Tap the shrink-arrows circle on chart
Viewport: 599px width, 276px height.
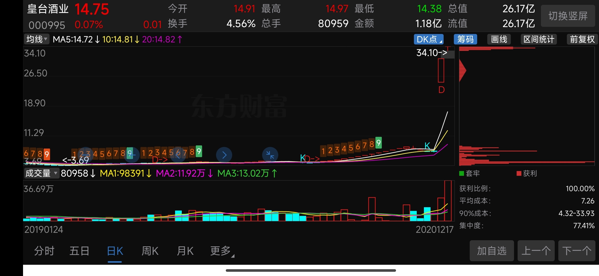270,155
